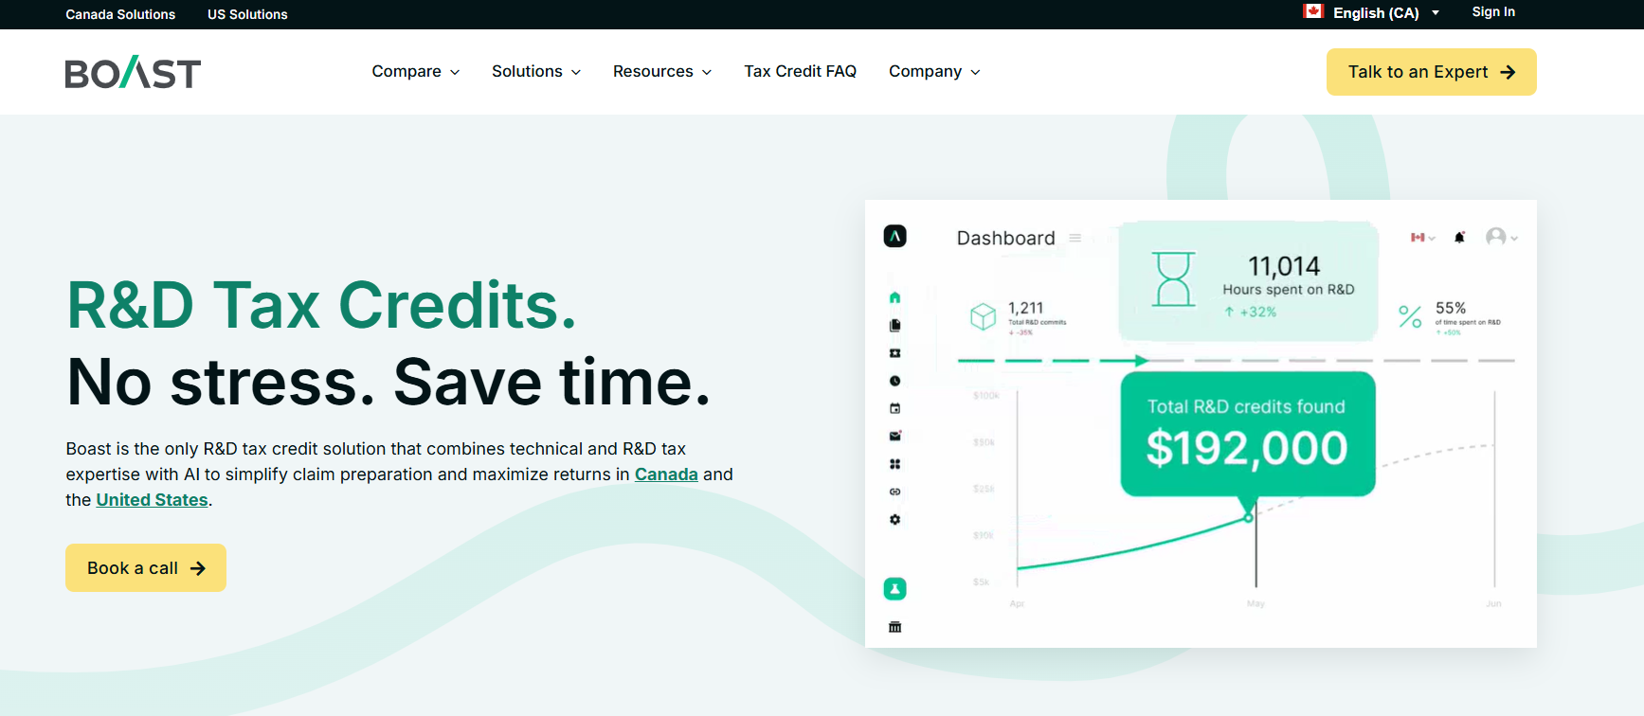Click the link icon in dashboard sidebar

[894, 492]
